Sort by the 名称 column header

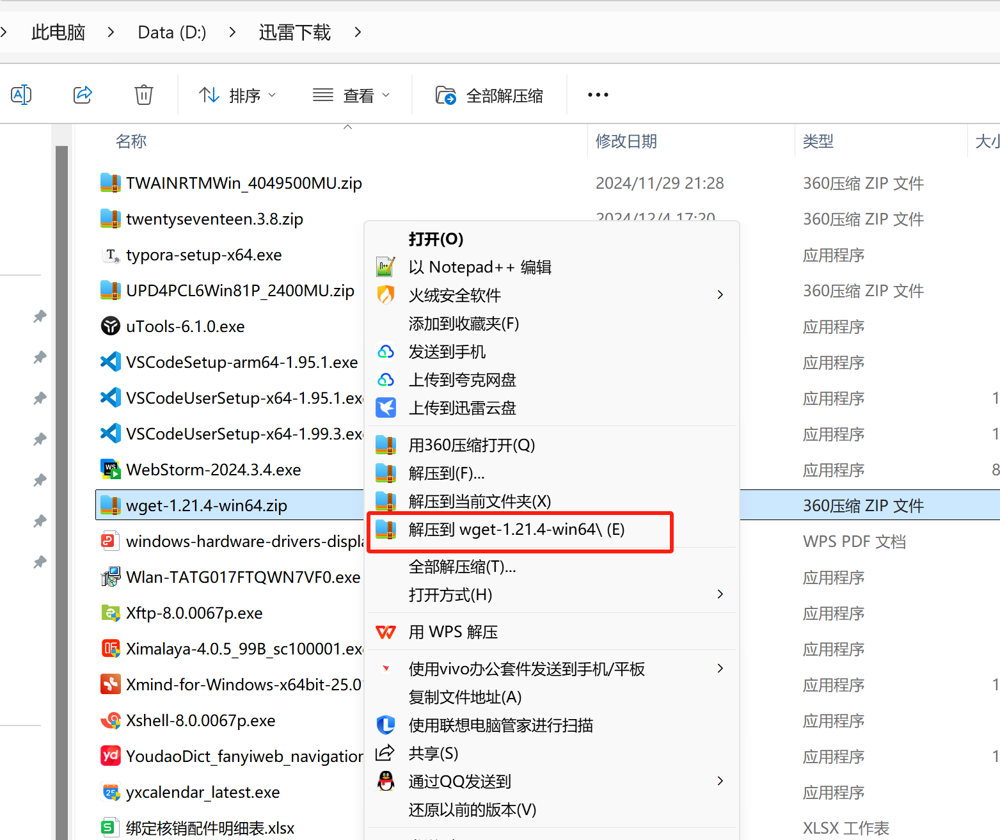131,141
